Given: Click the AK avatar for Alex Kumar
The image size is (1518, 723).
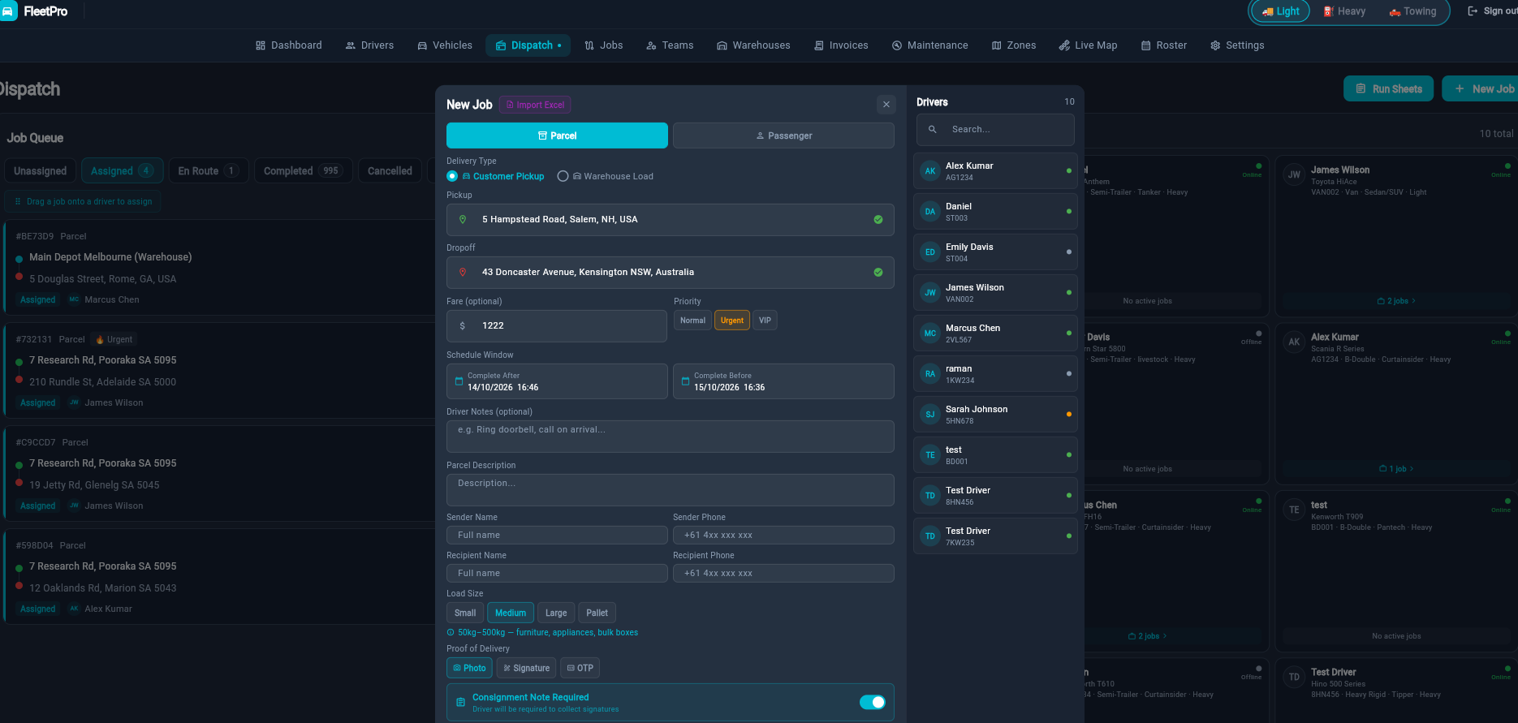Looking at the screenshot, I should point(930,171).
